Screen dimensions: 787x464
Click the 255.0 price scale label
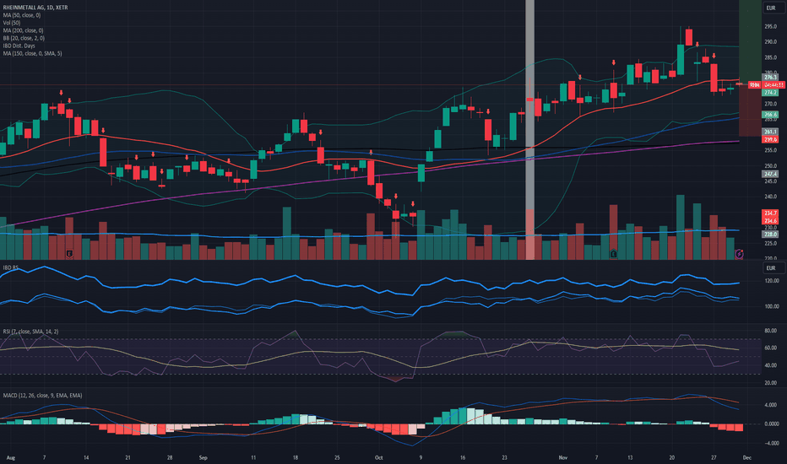pos(770,150)
